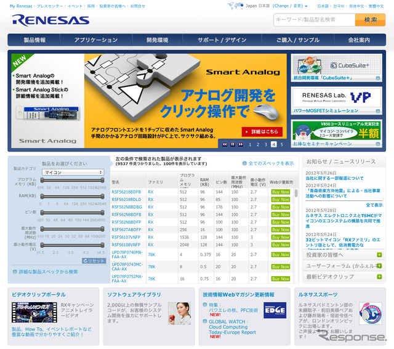The image size is (394, 349).
Task: Open the お問合せ link
Action: click(138, 6)
